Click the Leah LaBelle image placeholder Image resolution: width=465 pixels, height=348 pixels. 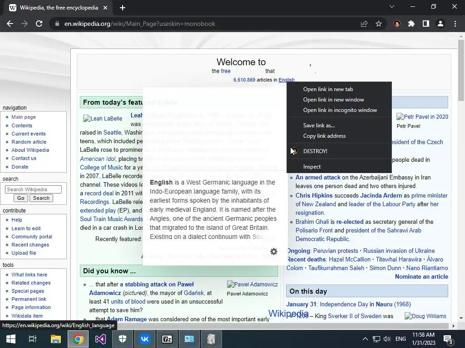tap(103, 119)
